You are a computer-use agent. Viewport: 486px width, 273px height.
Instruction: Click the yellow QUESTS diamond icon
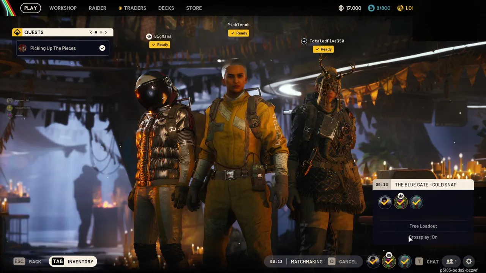tap(17, 32)
